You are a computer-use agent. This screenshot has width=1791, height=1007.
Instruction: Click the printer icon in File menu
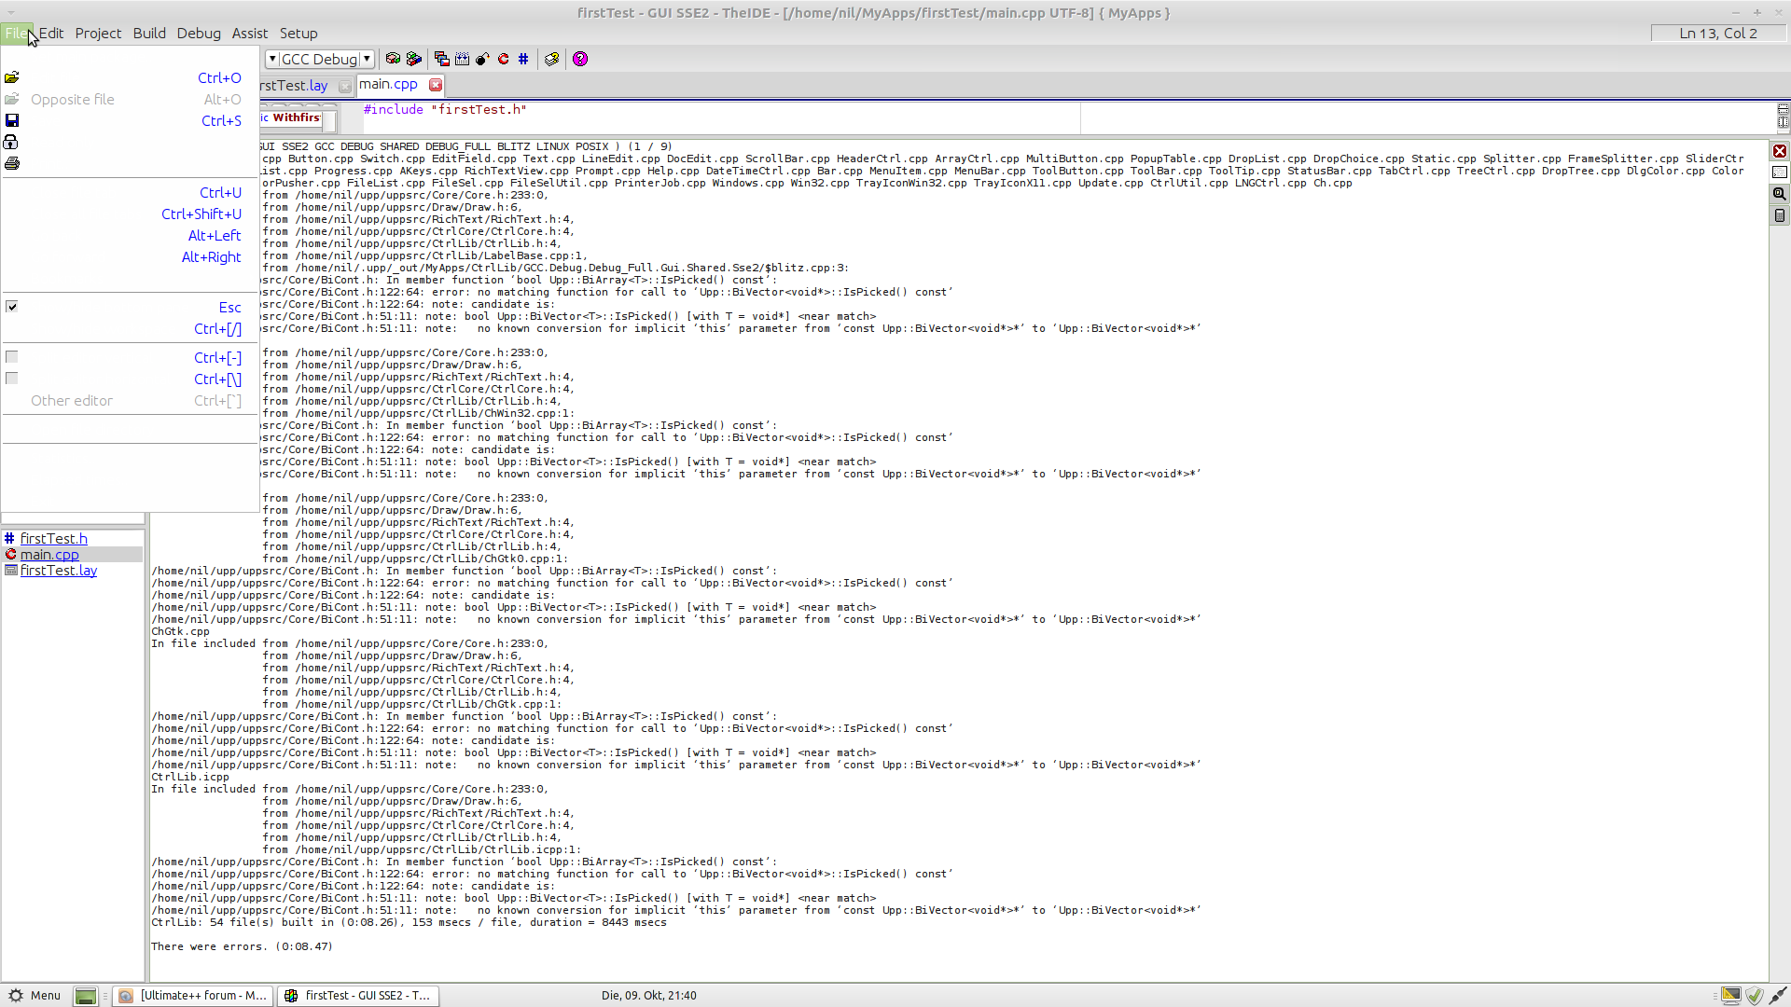point(12,163)
